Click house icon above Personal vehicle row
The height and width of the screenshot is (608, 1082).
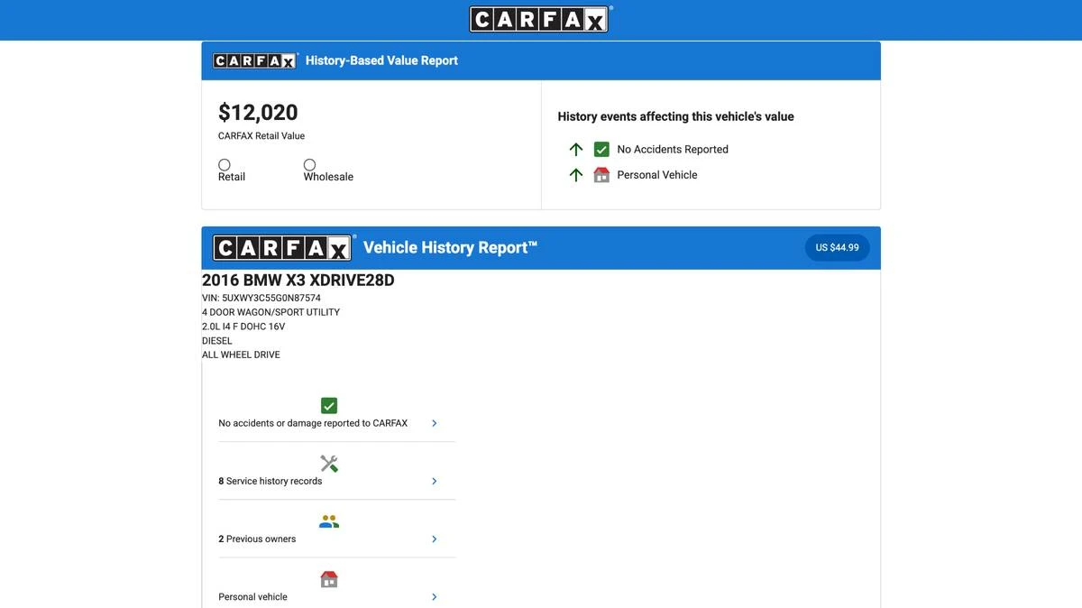(x=329, y=579)
